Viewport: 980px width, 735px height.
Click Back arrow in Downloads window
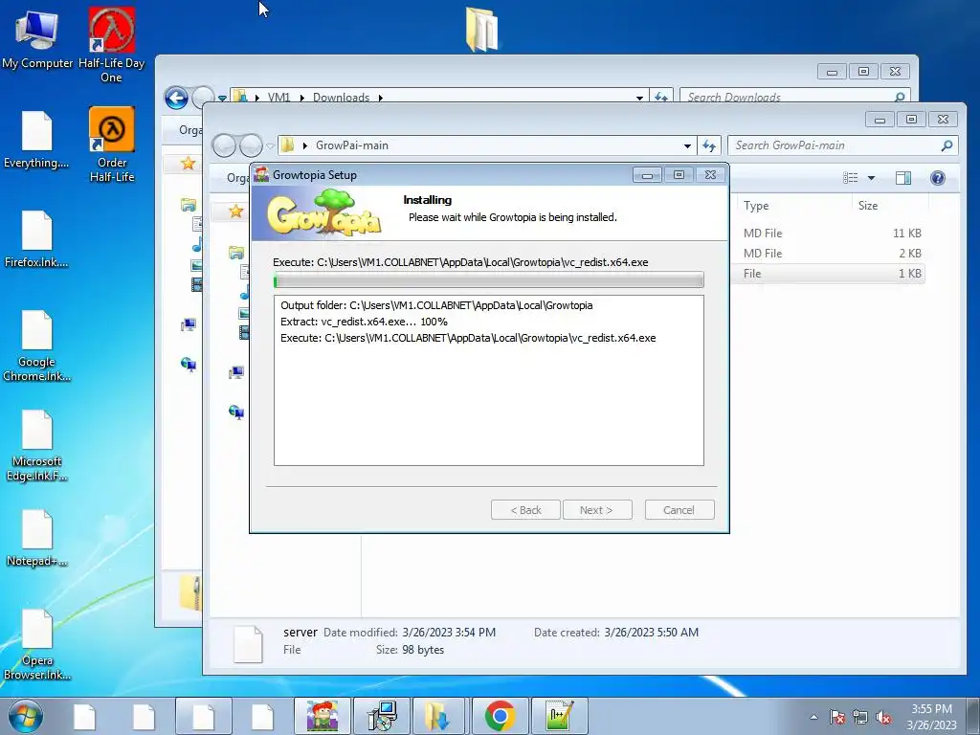pyautogui.click(x=176, y=98)
